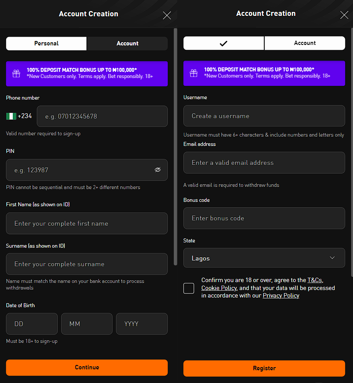Click the gift icon on the deposit bonus banner

coord(16,73)
